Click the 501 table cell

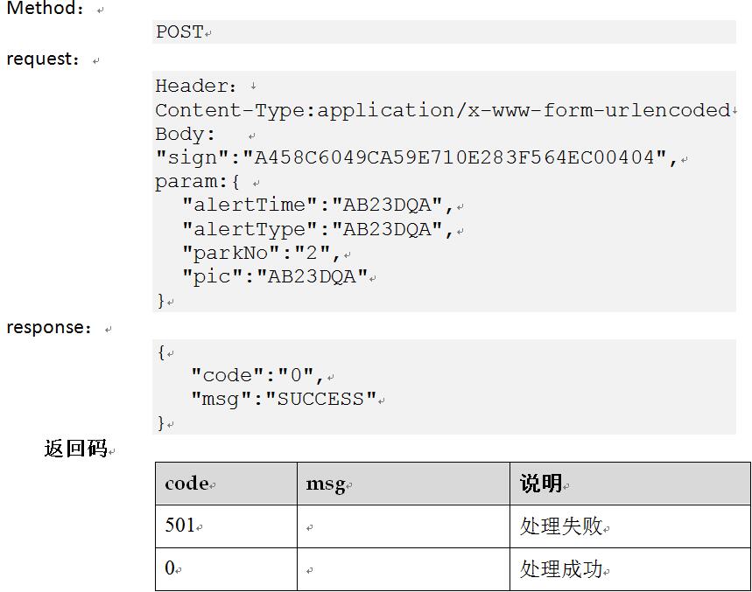point(226,526)
